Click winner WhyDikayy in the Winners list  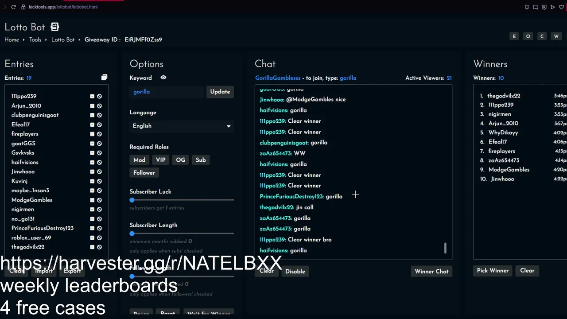click(x=503, y=132)
